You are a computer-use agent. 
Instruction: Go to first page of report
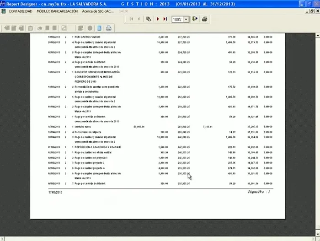tap(132, 19)
